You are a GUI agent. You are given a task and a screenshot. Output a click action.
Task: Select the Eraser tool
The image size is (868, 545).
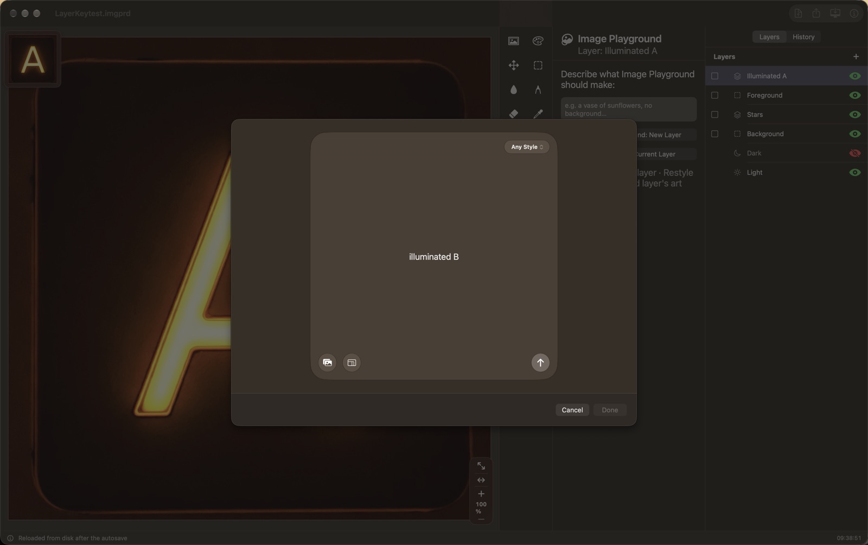point(513,113)
